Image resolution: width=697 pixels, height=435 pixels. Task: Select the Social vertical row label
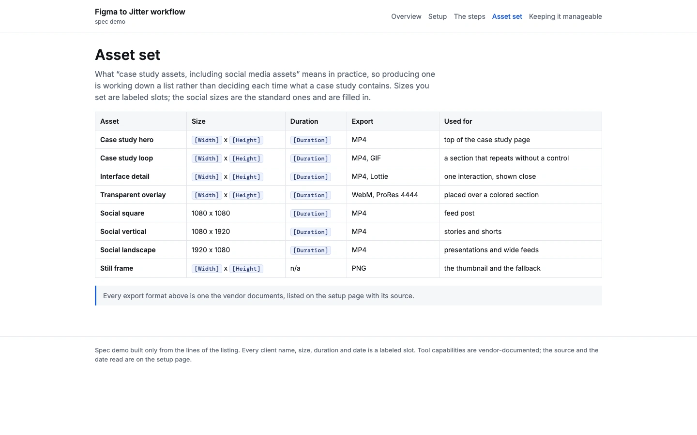click(123, 232)
